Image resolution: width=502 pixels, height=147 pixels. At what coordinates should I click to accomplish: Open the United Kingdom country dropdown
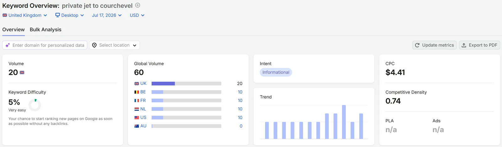click(25, 15)
